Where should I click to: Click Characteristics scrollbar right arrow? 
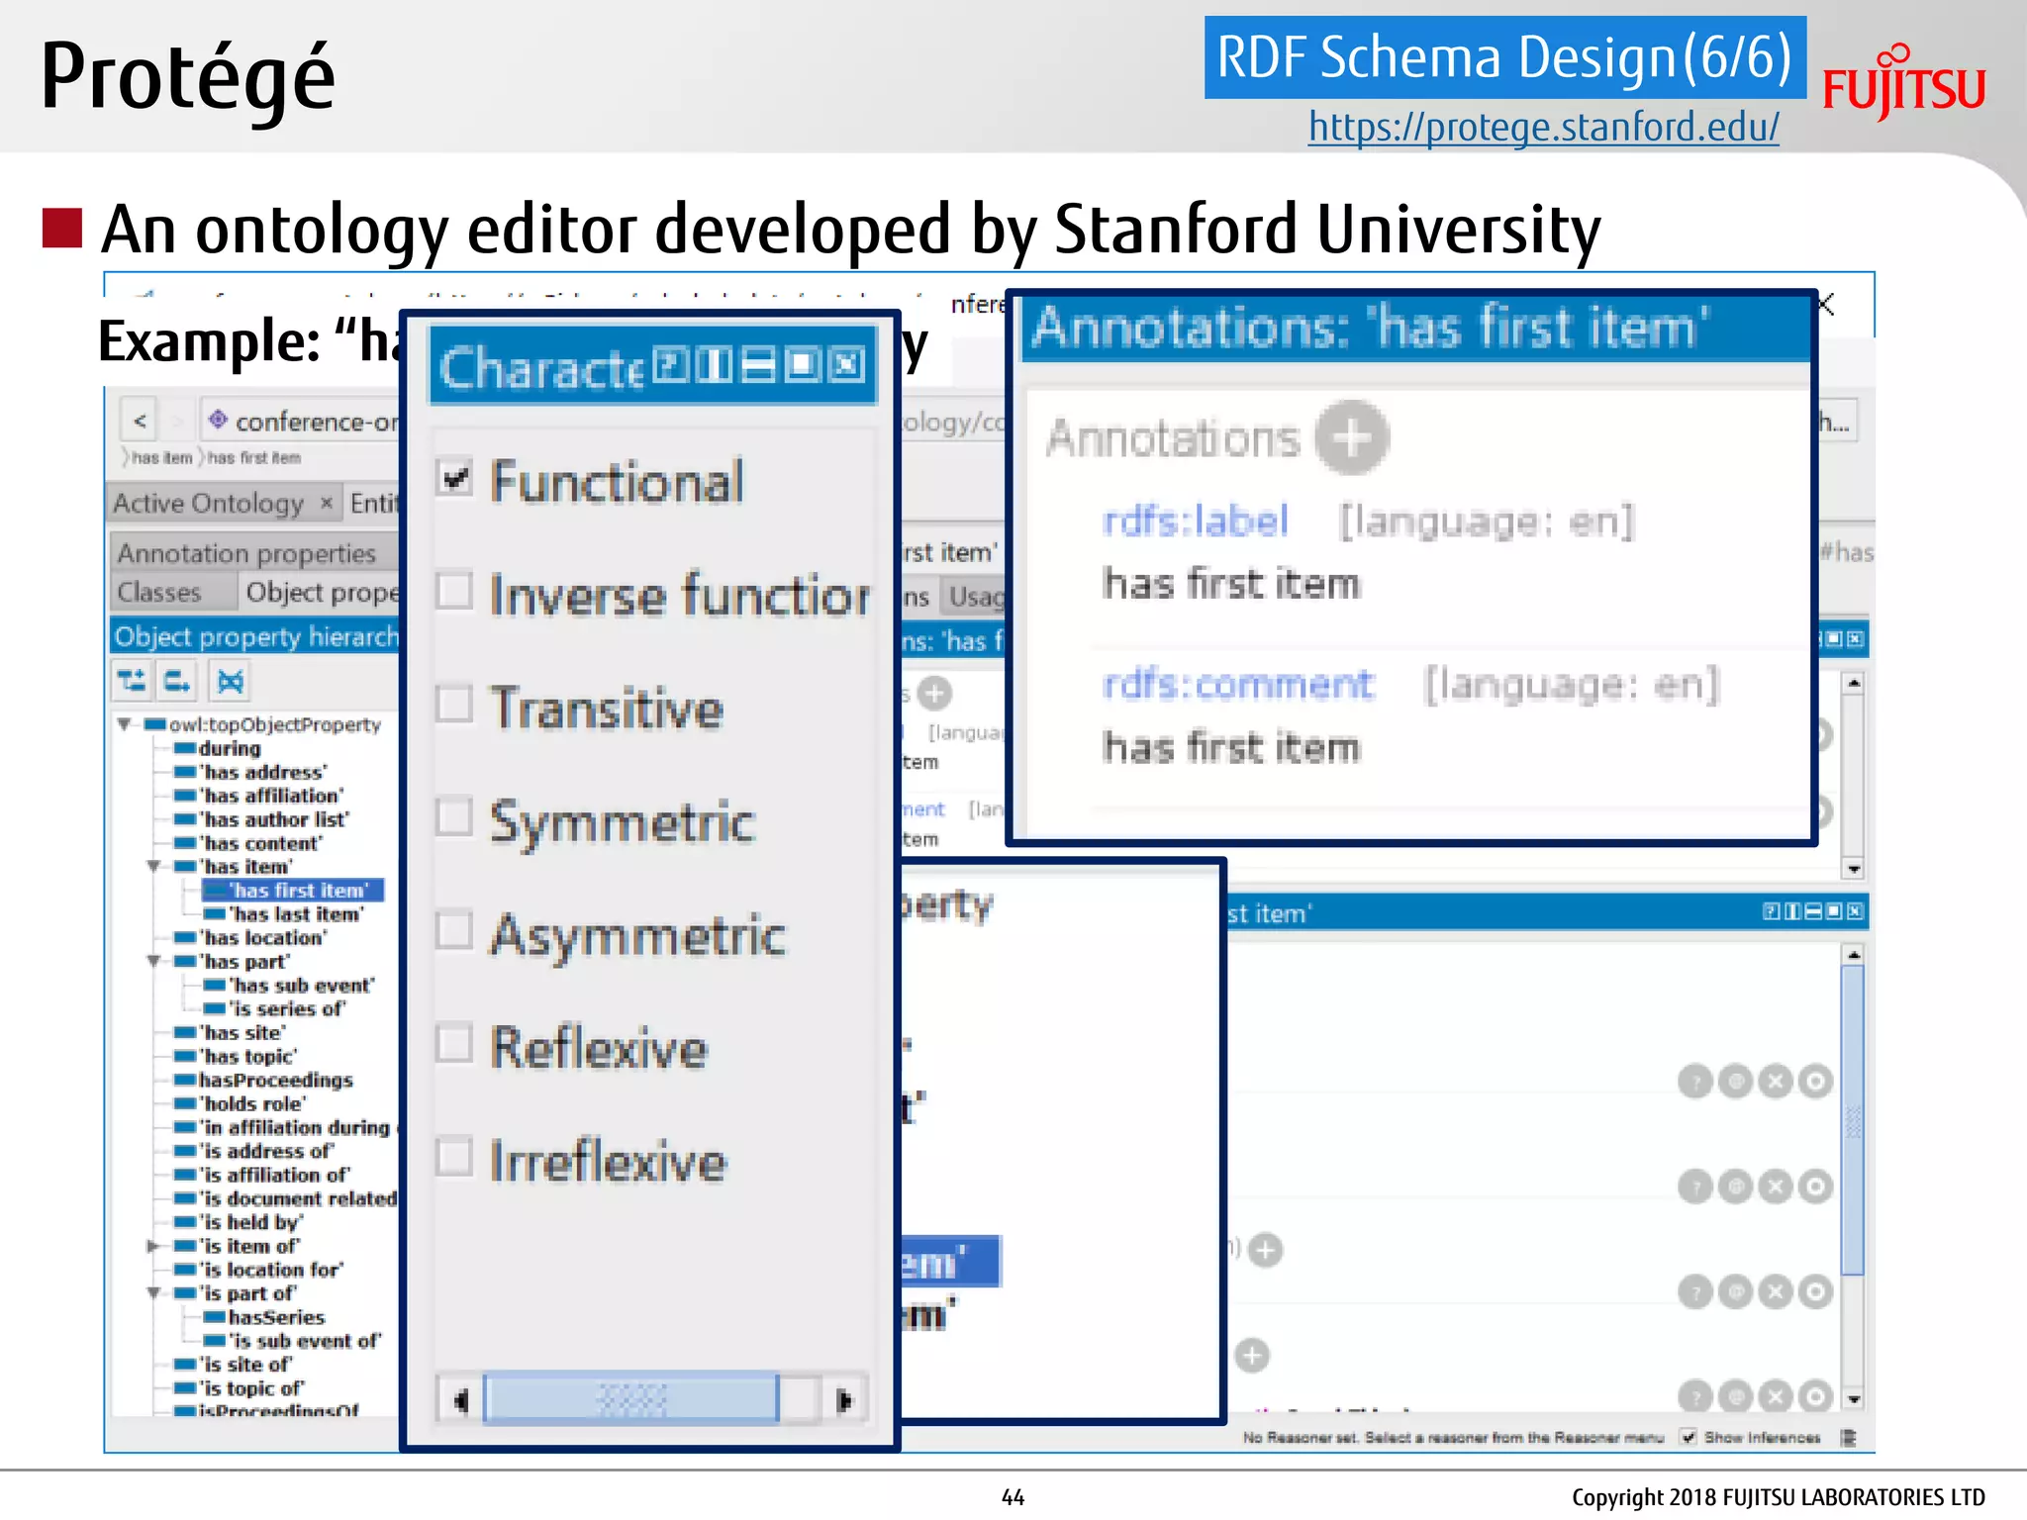pyautogui.click(x=844, y=1399)
